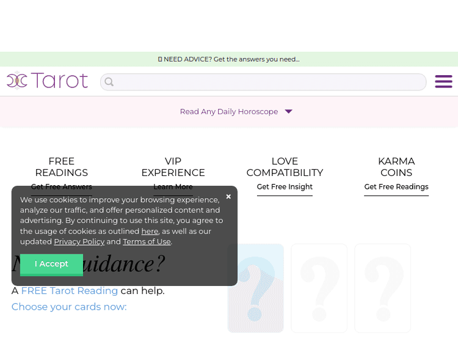This screenshot has width=458, height=344.
Task: Open Get Free Readings link
Action: tap(396, 187)
